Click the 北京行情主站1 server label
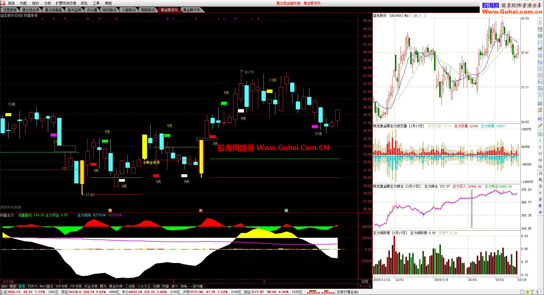Image resolution: width=544 pixels, height=295 pixels. (x=348, y=292)
